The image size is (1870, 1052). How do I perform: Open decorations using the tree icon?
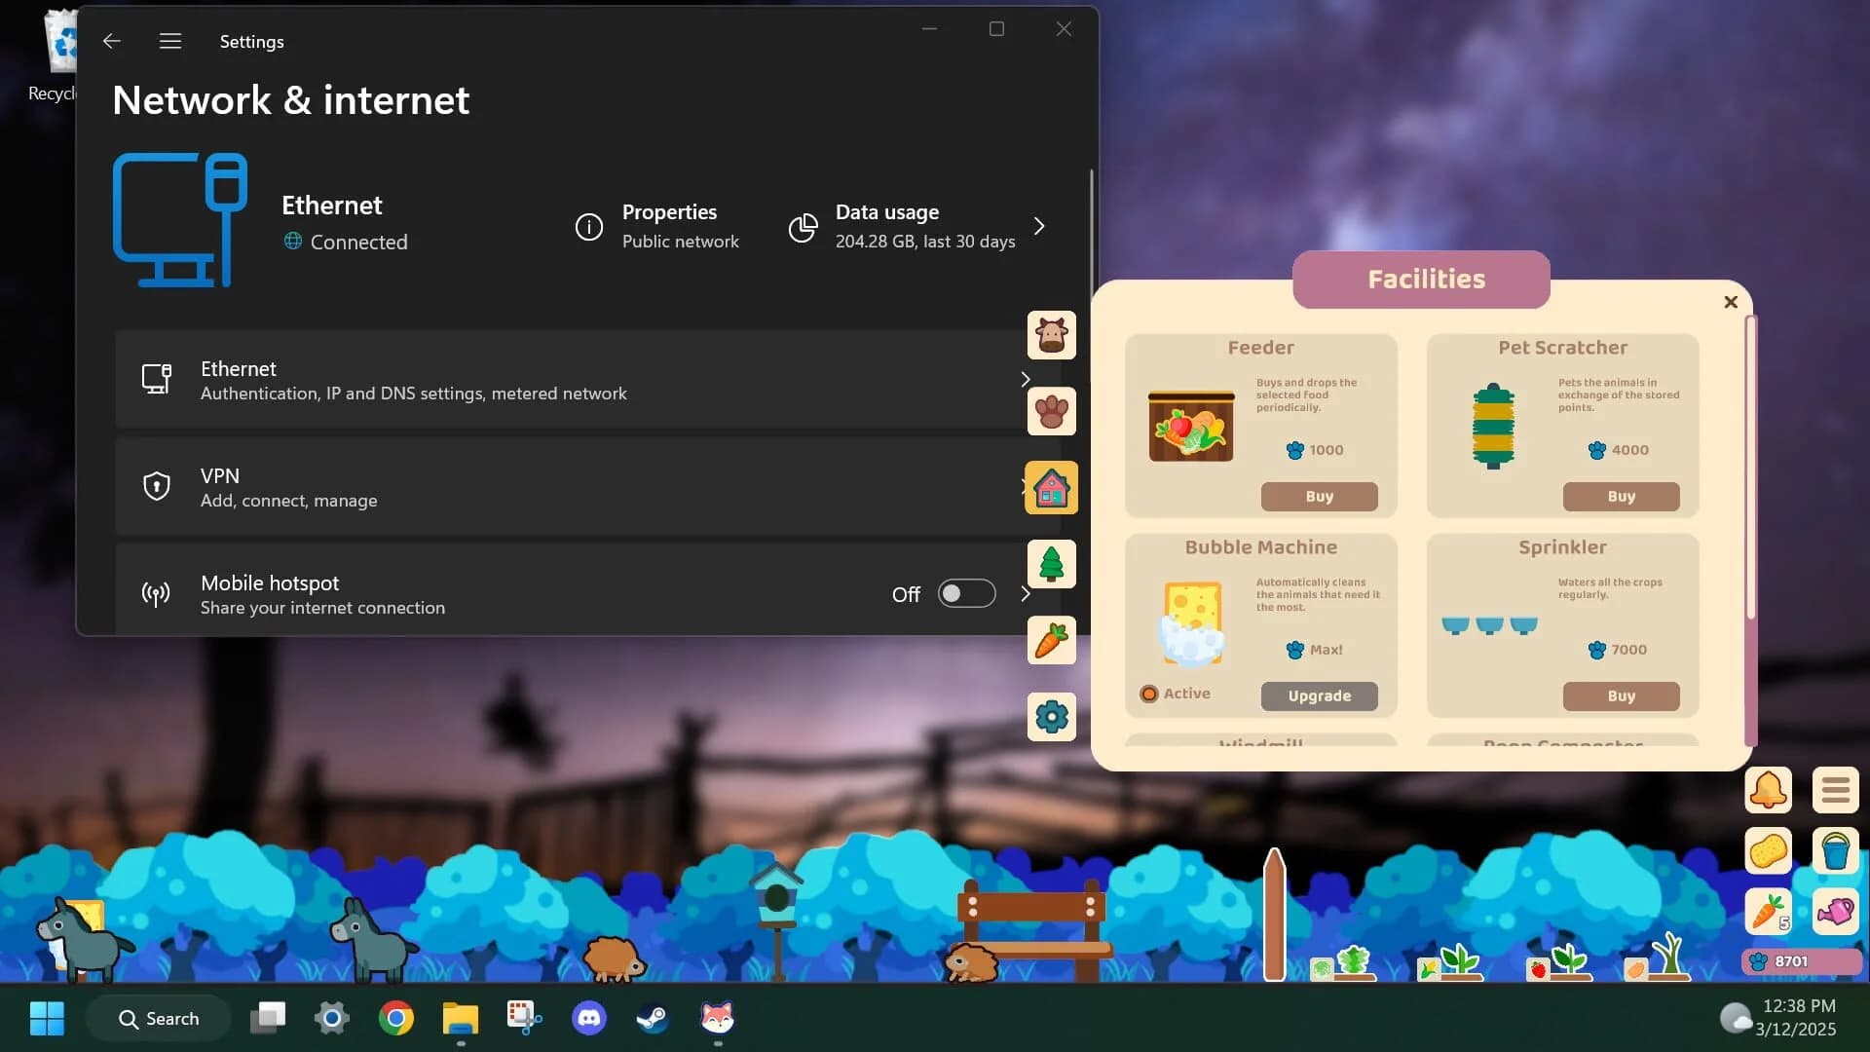1052,564
